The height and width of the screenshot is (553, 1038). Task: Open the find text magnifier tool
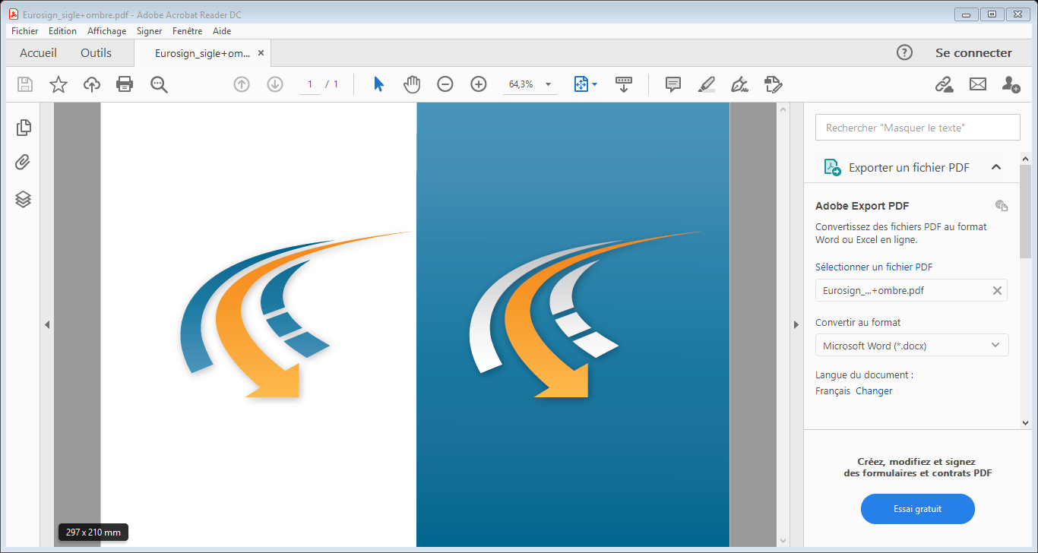click(x=159, y=84)
